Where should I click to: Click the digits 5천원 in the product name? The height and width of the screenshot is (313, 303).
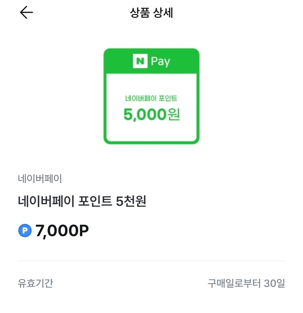(x=131, y=201)
